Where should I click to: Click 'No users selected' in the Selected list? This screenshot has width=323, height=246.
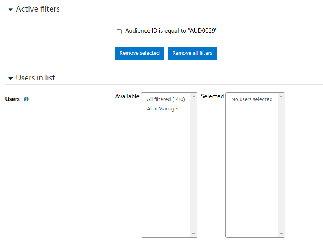tap(251, 99)
